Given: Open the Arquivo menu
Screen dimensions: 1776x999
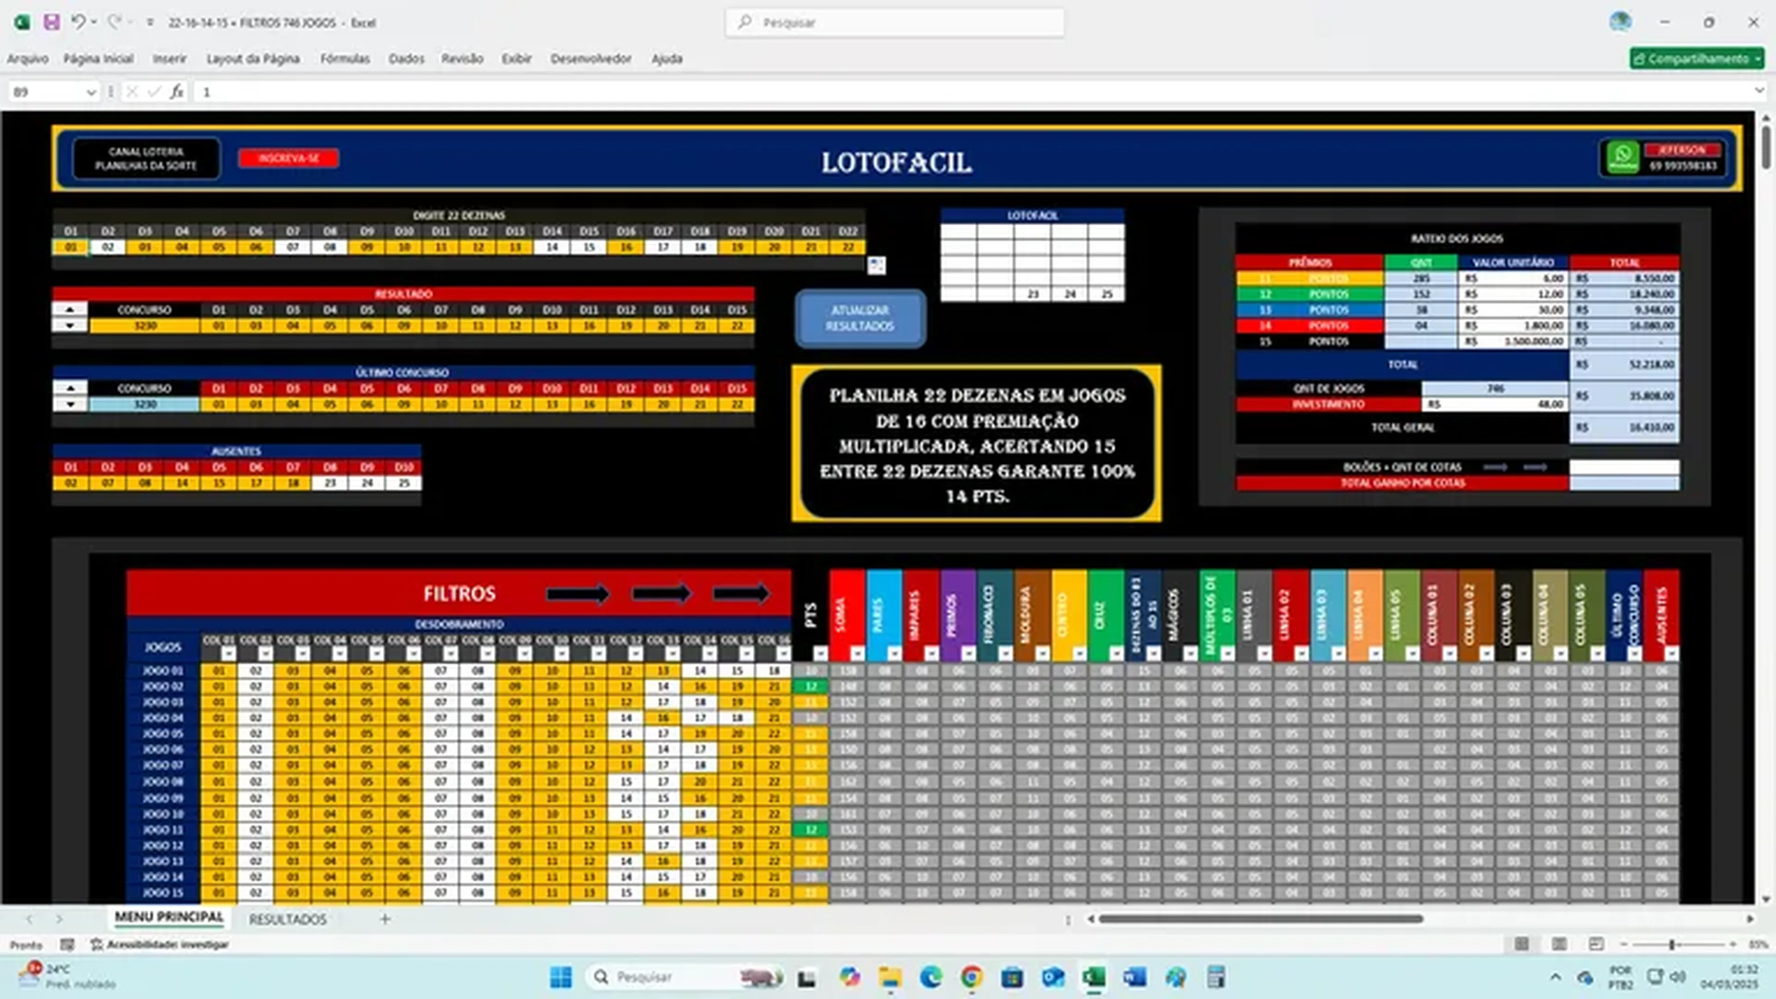Looking at the screenshot, I should point(28,59).
